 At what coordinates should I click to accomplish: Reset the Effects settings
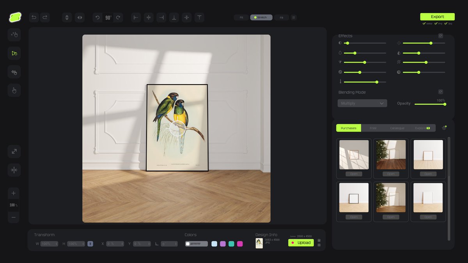[x=441, y=36]
